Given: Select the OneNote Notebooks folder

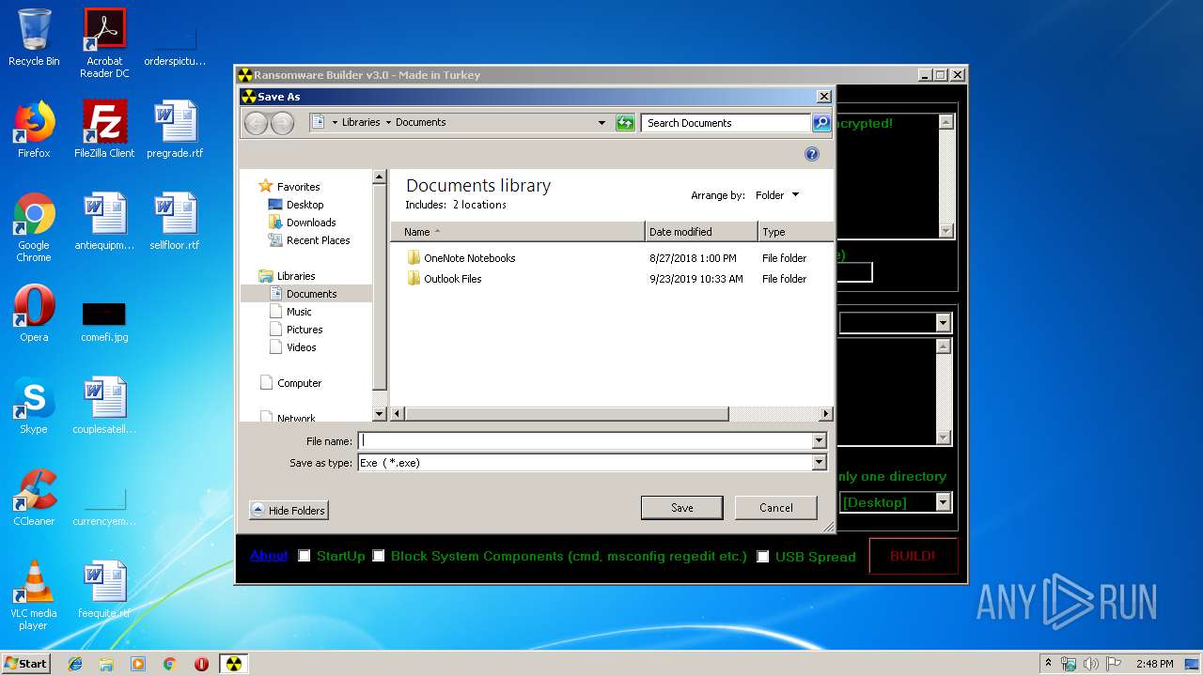Looking at the screenshot, I should [x=469, y=258].
